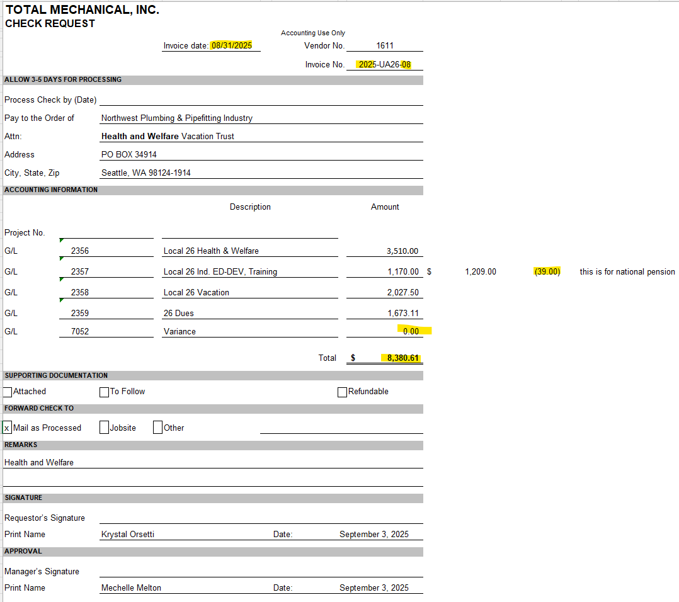Select Vendor No. 1611 cell
Image resolution: width=679 pixels, height=602 pixels.
point(384,45)
